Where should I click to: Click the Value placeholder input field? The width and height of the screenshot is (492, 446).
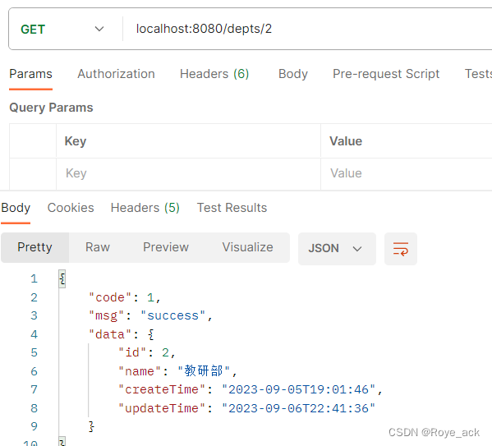[407, 173]
